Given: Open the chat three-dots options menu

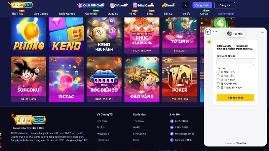Looking at the screenshot, I should click(215, 32).
